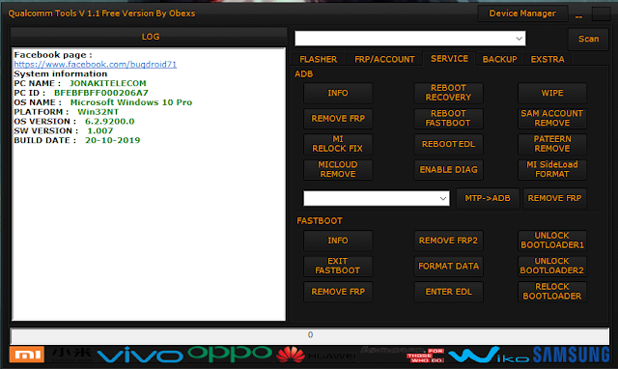Click the ADB INFO button
The height and width of the screenshot is (369, 618).
coord(338,93)
